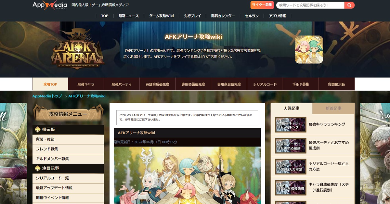Switch to the 人気記事 tab

pos(292,108)
